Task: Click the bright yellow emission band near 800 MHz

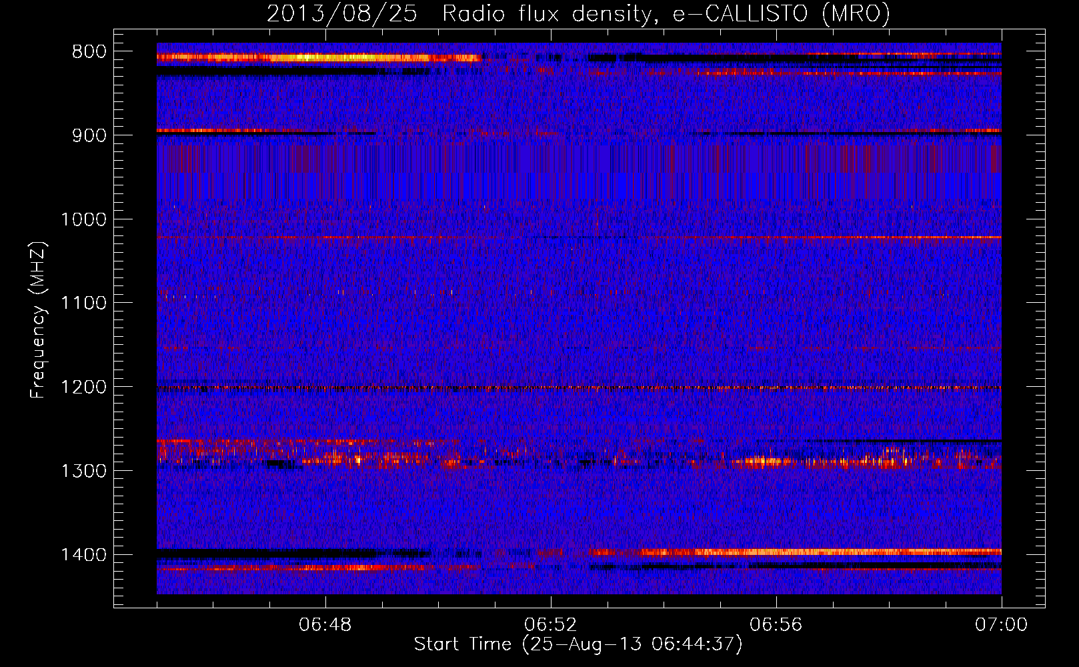Action: (x=319, y=58)
